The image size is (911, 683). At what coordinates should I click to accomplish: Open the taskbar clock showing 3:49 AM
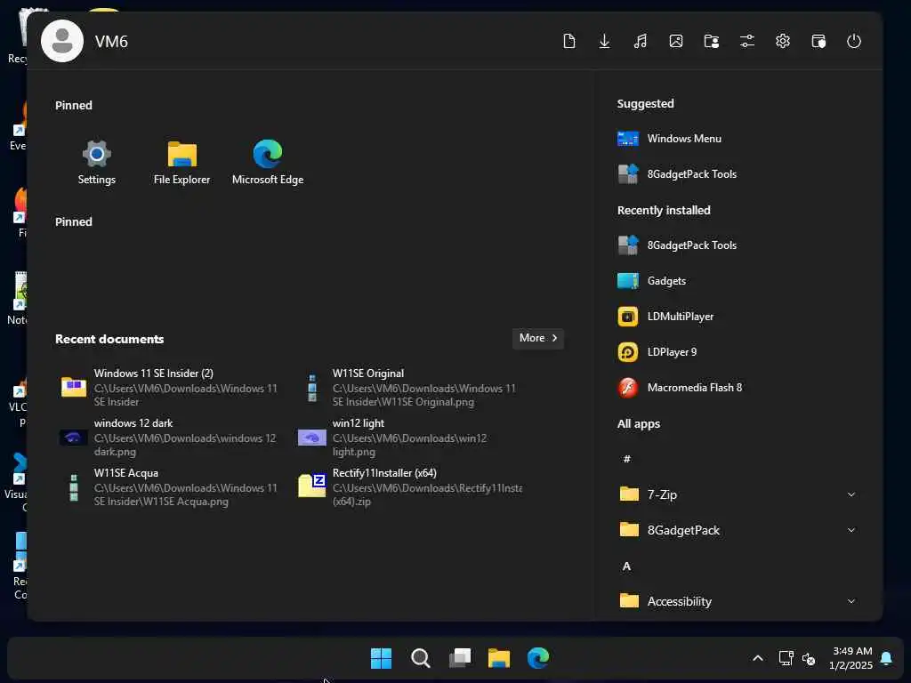click(x=851, y=658)
